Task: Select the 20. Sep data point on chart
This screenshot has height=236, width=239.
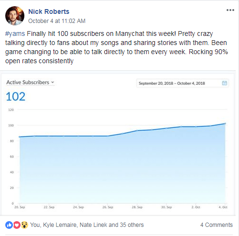Action: [x=20, y=137]
